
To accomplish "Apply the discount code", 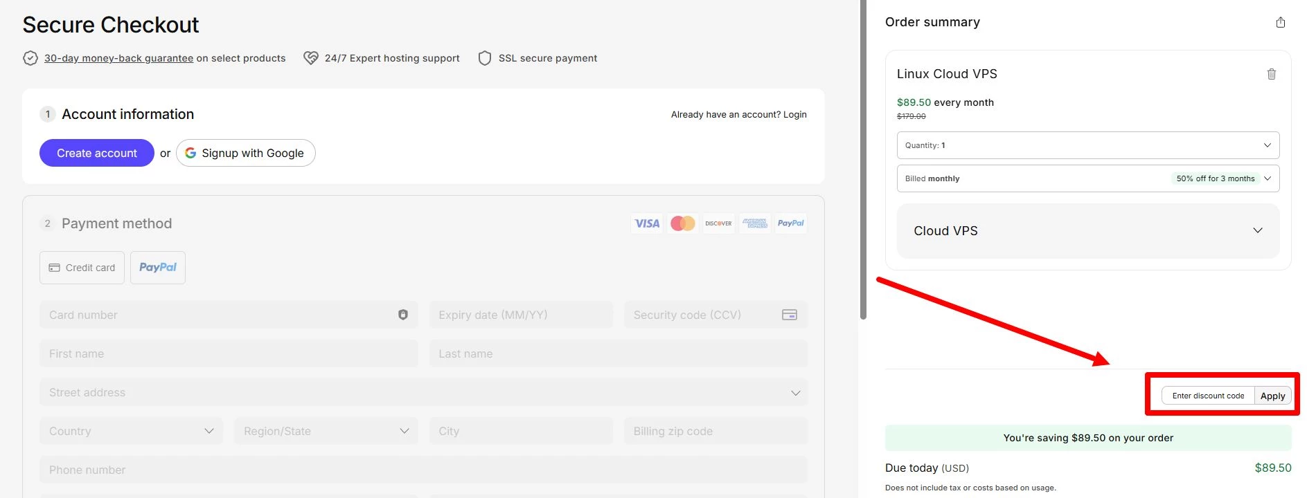I will [1272, 396].
